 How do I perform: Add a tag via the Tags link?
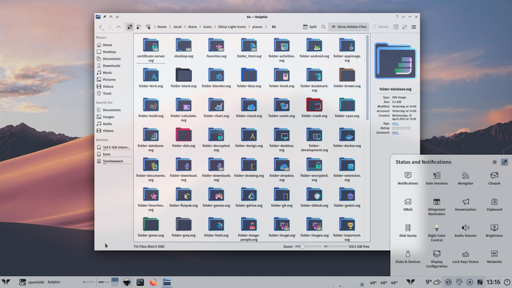point(395,124)
